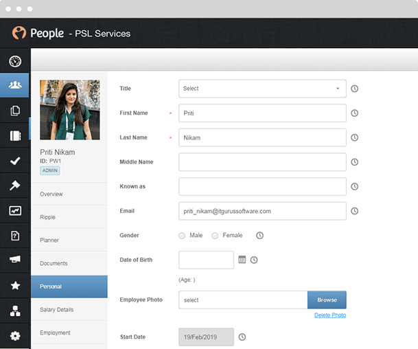Open the Date of Birth calendar picker
The width and height of the screenshot is (418, 349).
242,260
